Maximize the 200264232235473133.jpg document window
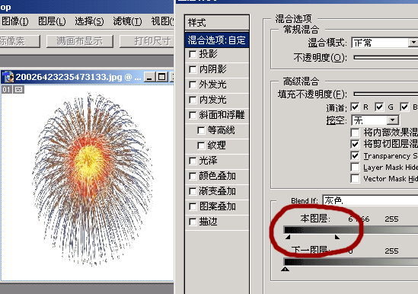Image resolution: width=418 pixels, height=294 pixels. (162, 77)
